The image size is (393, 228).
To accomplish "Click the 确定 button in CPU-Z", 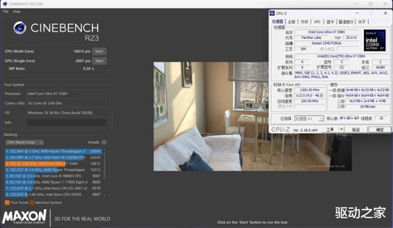I will (379, 130).
